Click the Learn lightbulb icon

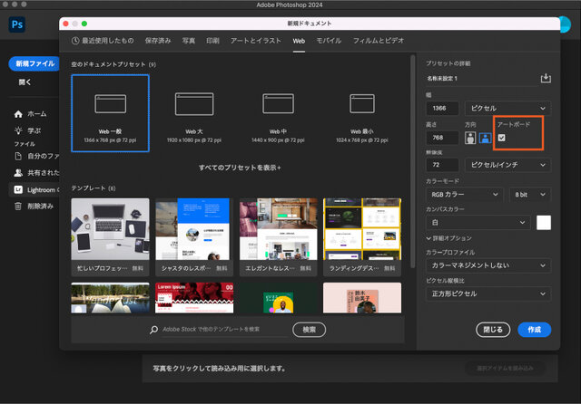[18, 130]
